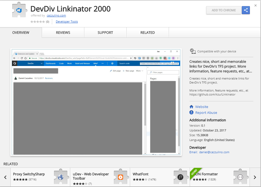This screenshot has width=261, height=187.
Task: Click the daniel@cazzulino.com email link
Action: click(x=214, y=152)
